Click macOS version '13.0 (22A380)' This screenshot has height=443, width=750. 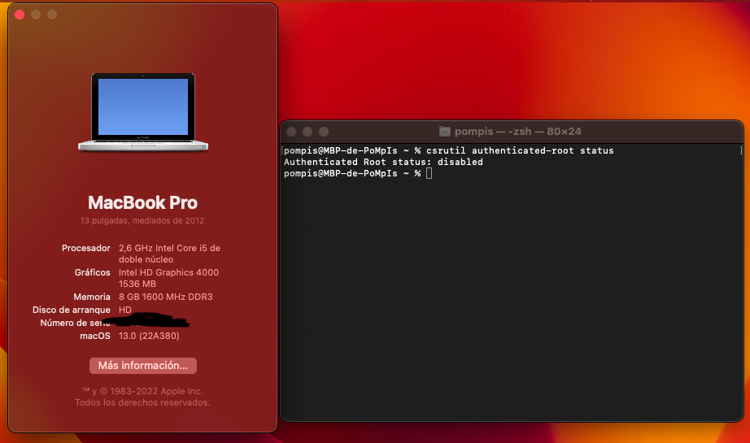pos(149,336)
